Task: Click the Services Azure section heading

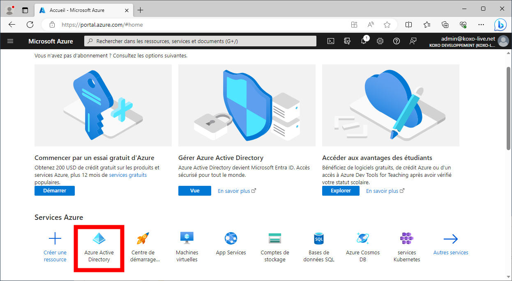Action: click(x=59, y=217)
